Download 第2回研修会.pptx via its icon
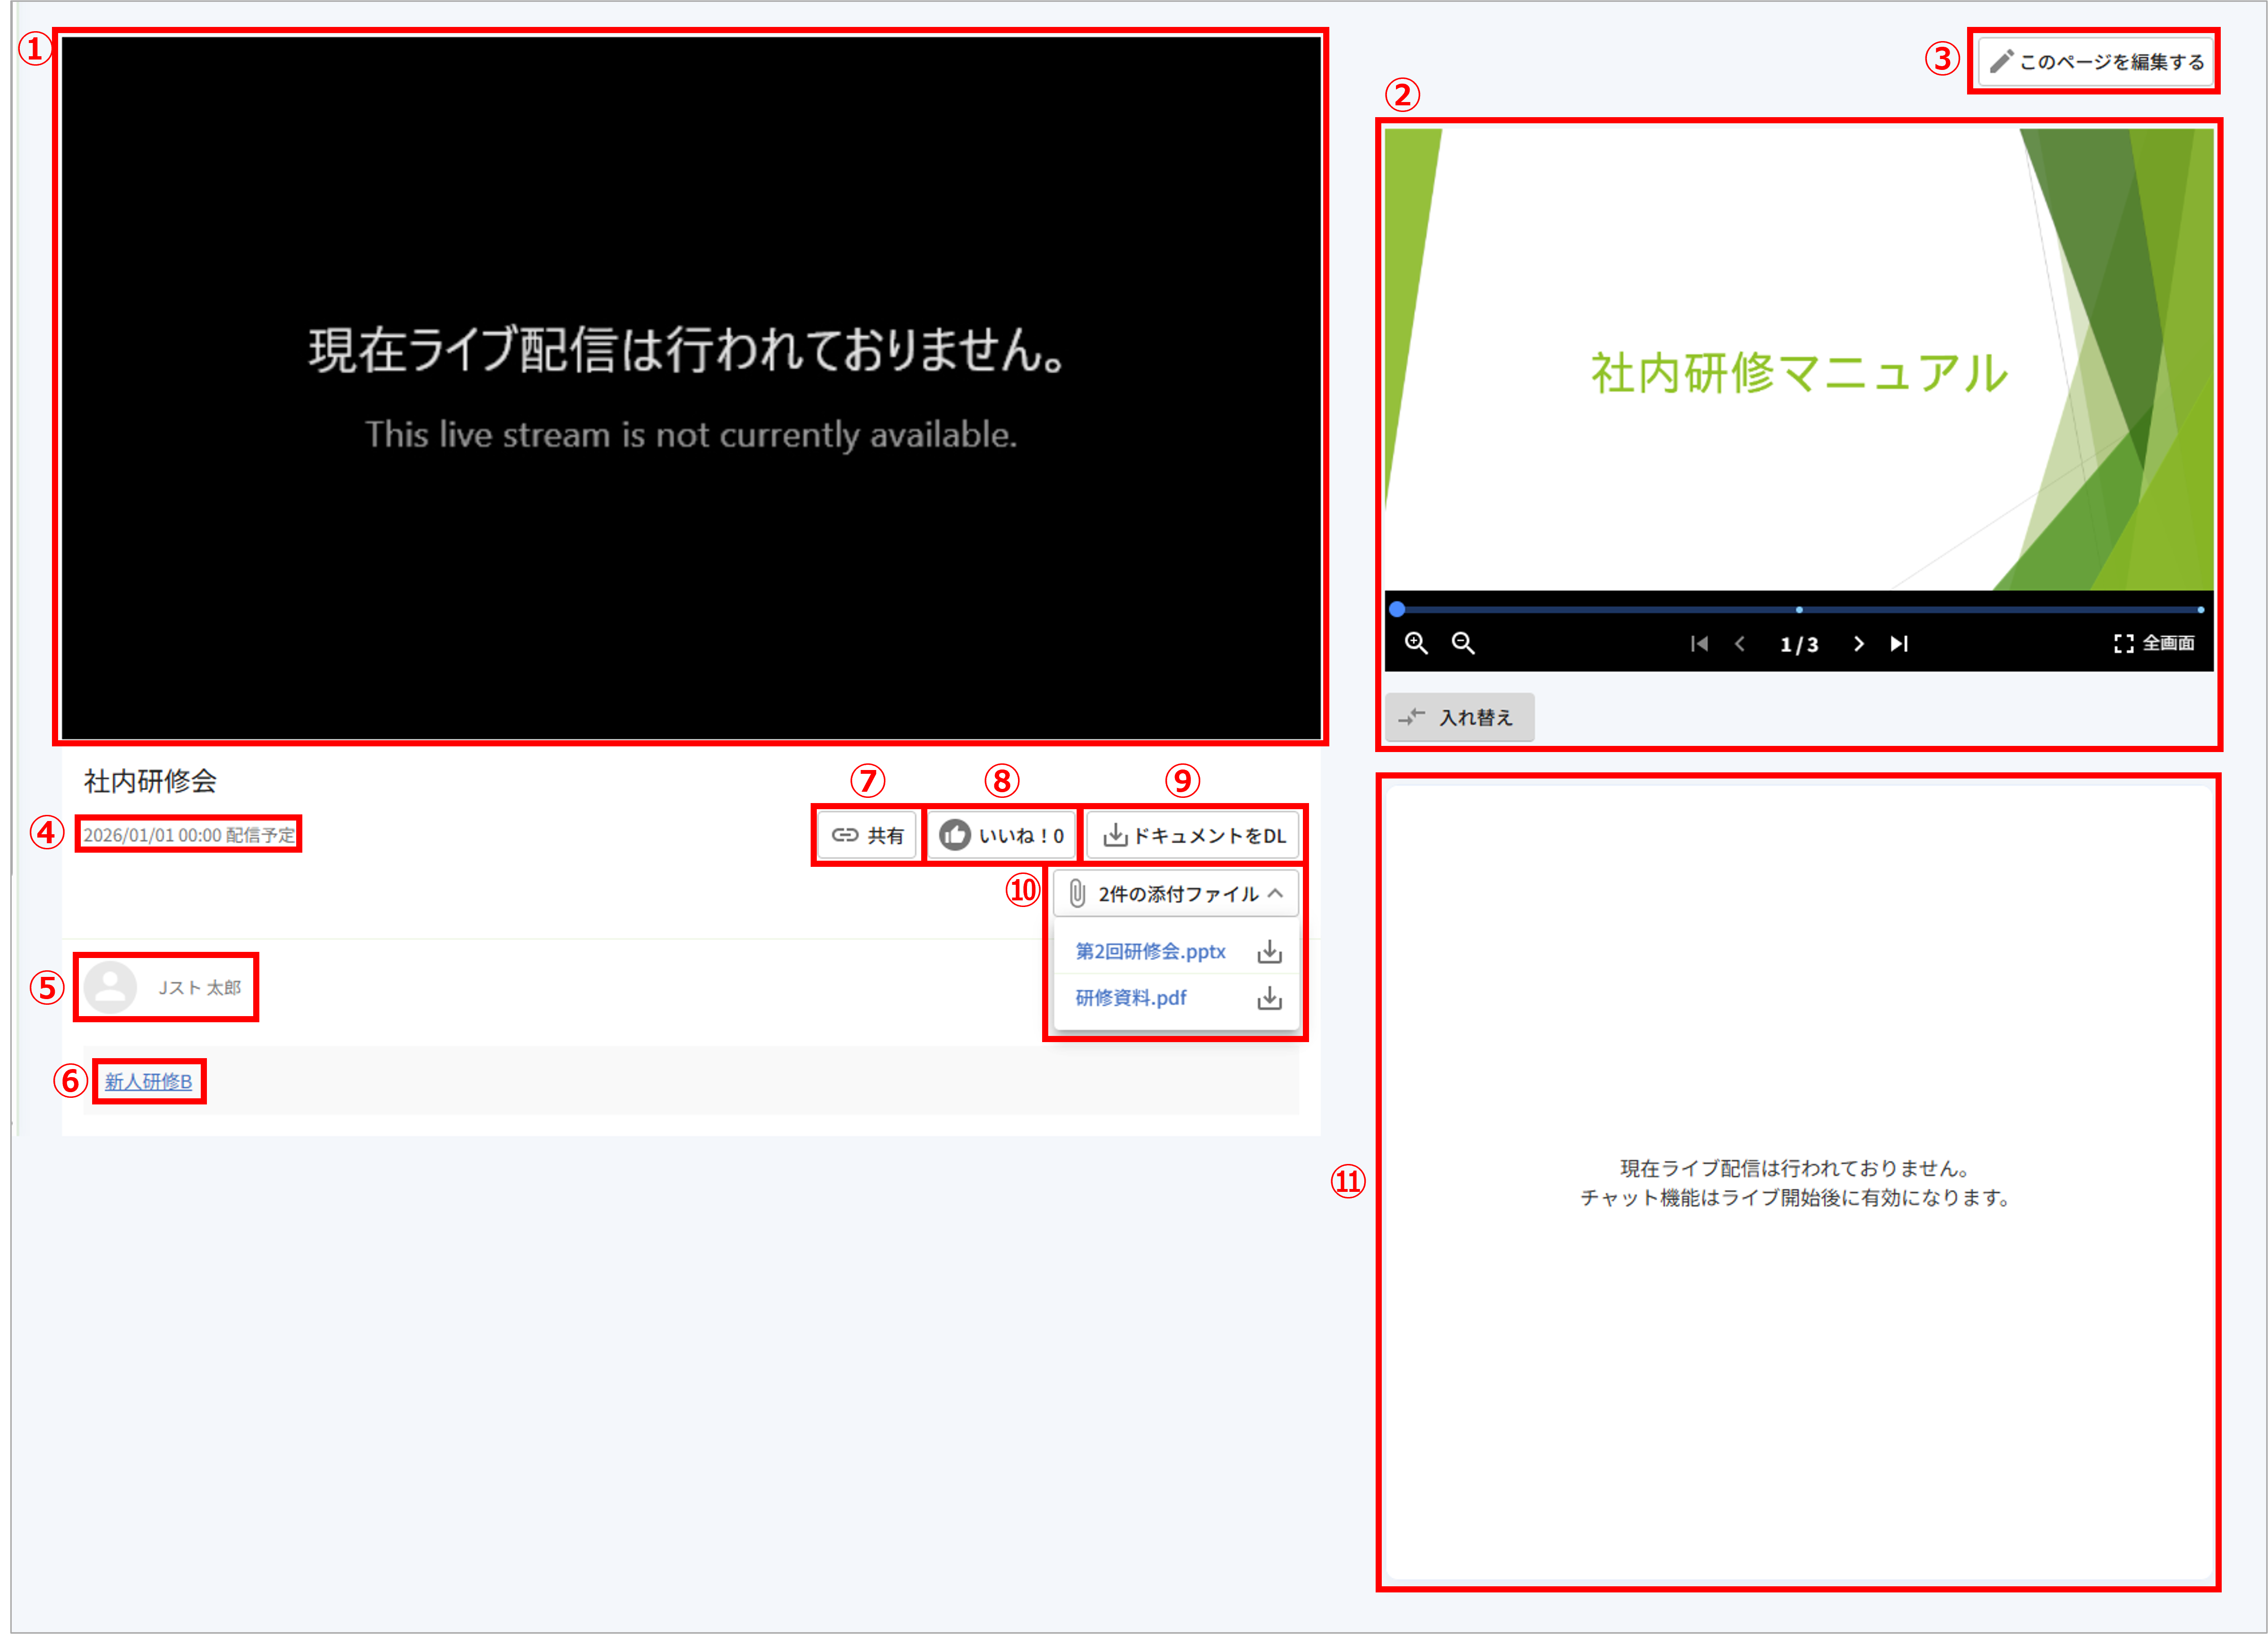This screenshot has width=2268, height=1634. click(x=1269, y=951)
